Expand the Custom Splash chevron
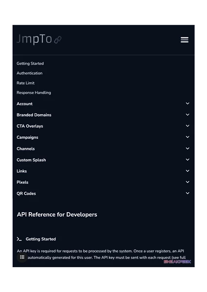Viewport: 207px width, 292px height. pos(188,160)
